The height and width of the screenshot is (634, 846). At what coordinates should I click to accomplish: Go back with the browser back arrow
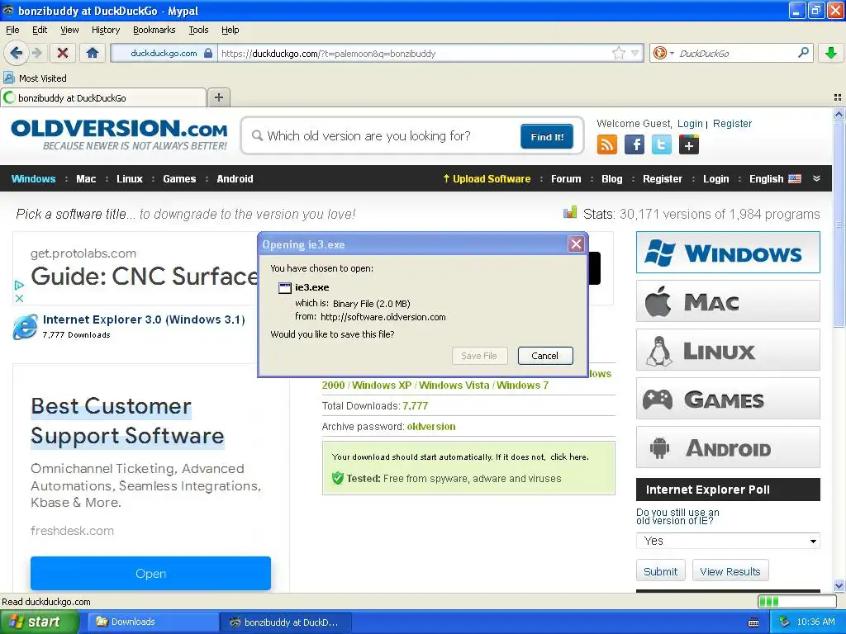[x=16, y=53]
